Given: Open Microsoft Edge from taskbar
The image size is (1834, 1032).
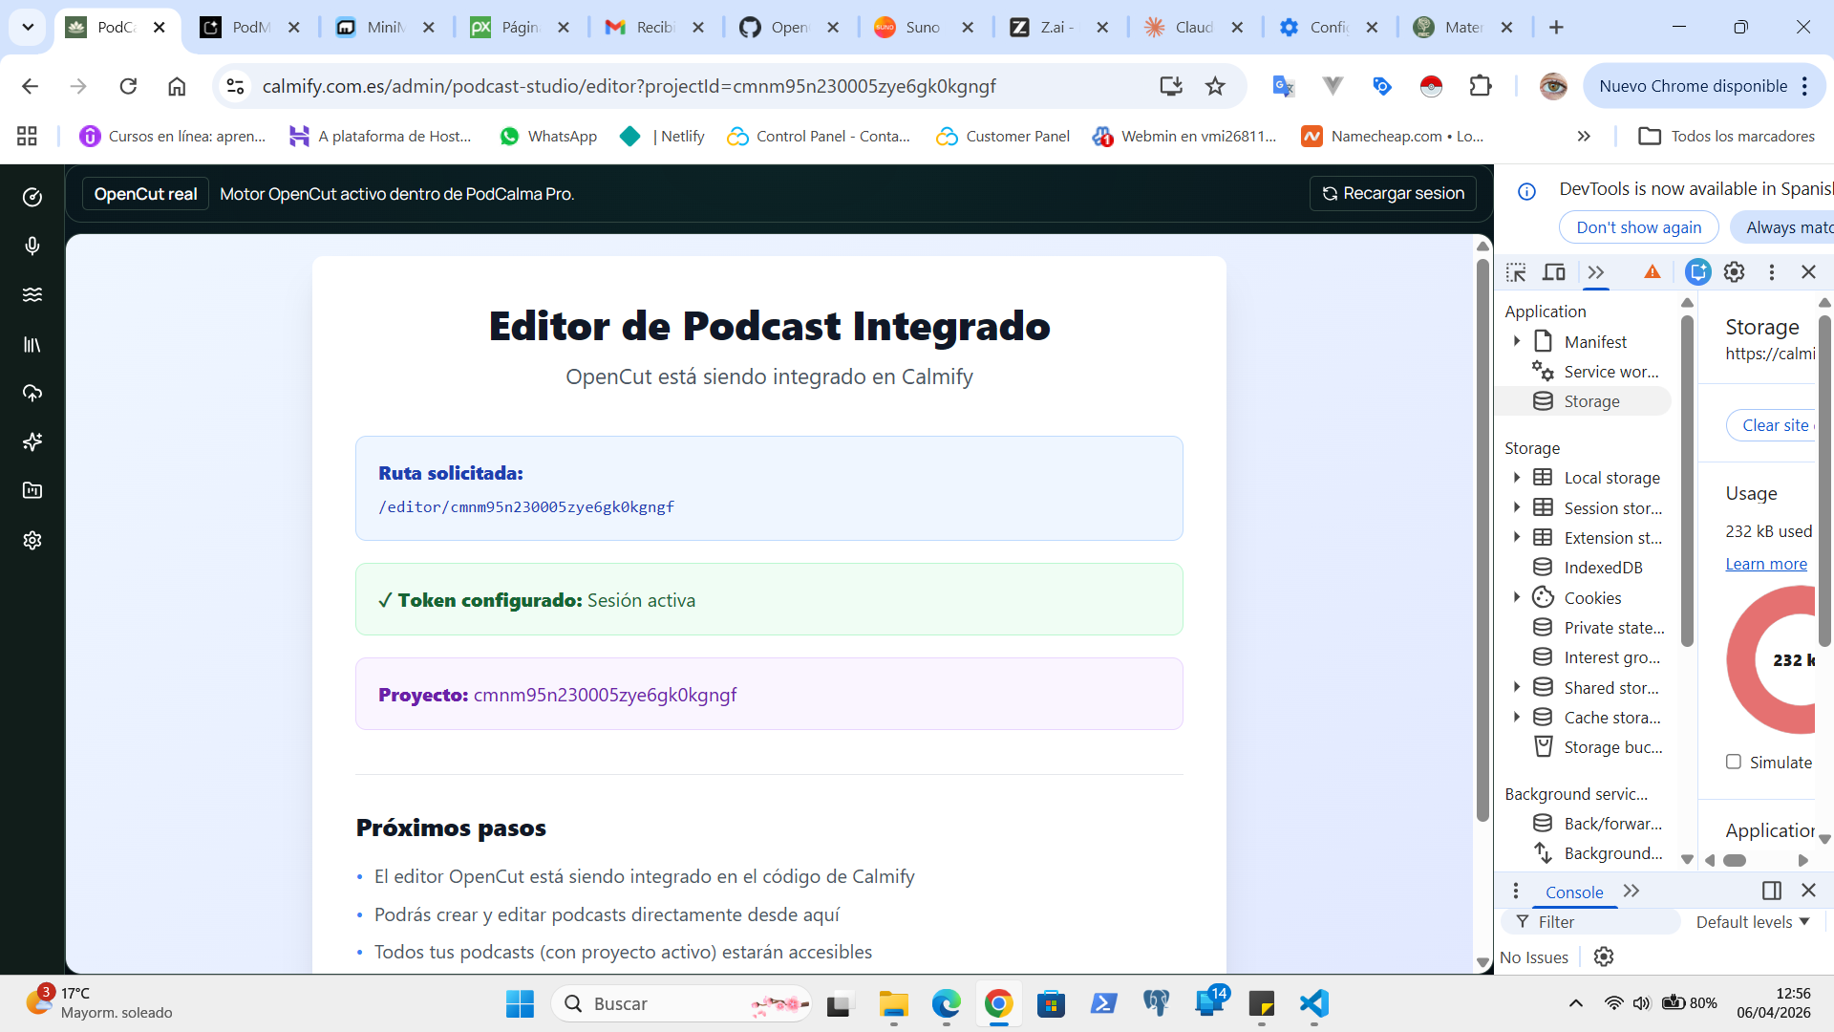Looking at the screenshot, I should 947,1003.
